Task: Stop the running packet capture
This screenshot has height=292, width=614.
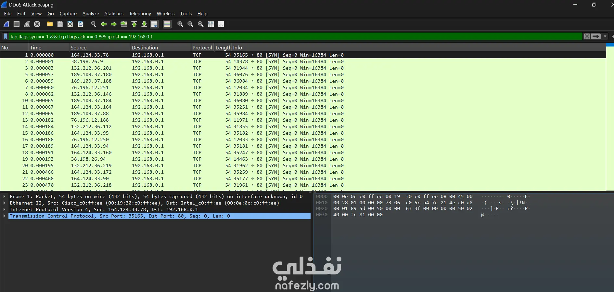Action: tap(17, 24)
